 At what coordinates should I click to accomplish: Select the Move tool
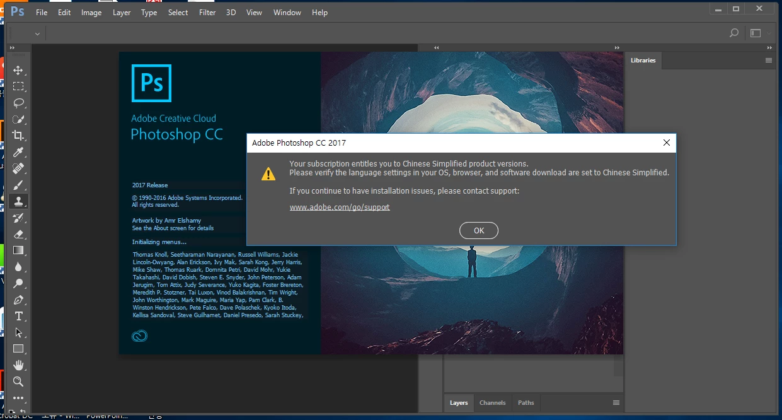click(x=18, y=70)
